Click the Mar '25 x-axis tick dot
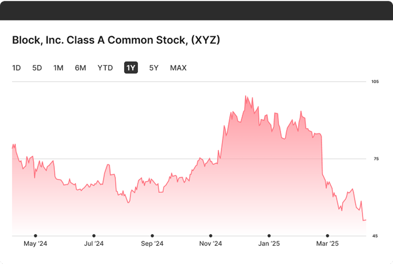The image size is (393, 267). click(327, 235)
